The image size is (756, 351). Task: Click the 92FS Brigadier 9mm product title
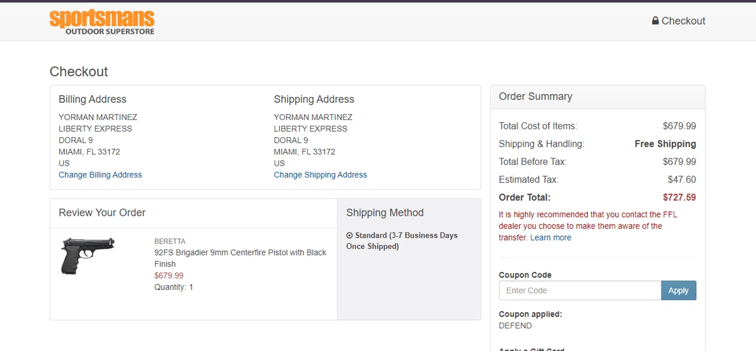pyautogui.click(x=240, y=258)
